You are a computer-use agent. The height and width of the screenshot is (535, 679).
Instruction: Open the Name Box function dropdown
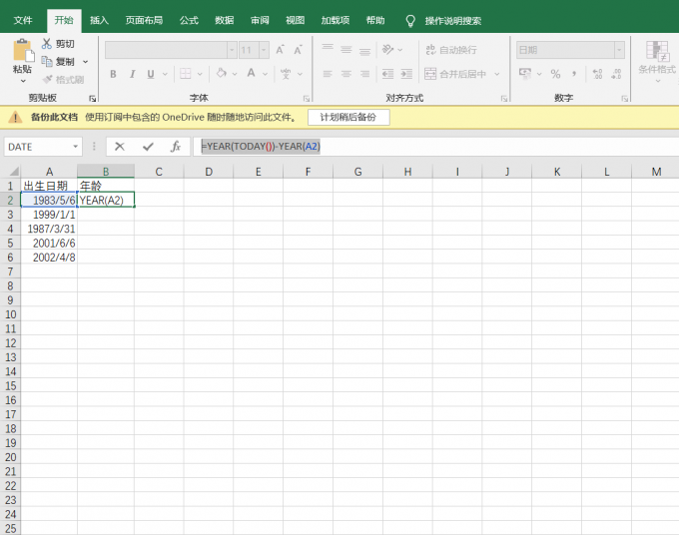click(x=75, y=147)
